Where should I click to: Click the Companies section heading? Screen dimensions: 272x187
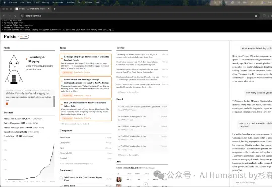(x=66, y=130)
